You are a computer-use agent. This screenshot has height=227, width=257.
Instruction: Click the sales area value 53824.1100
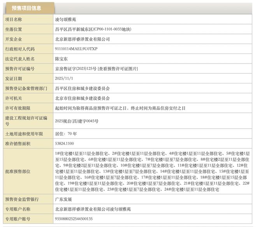coord(65,144)
